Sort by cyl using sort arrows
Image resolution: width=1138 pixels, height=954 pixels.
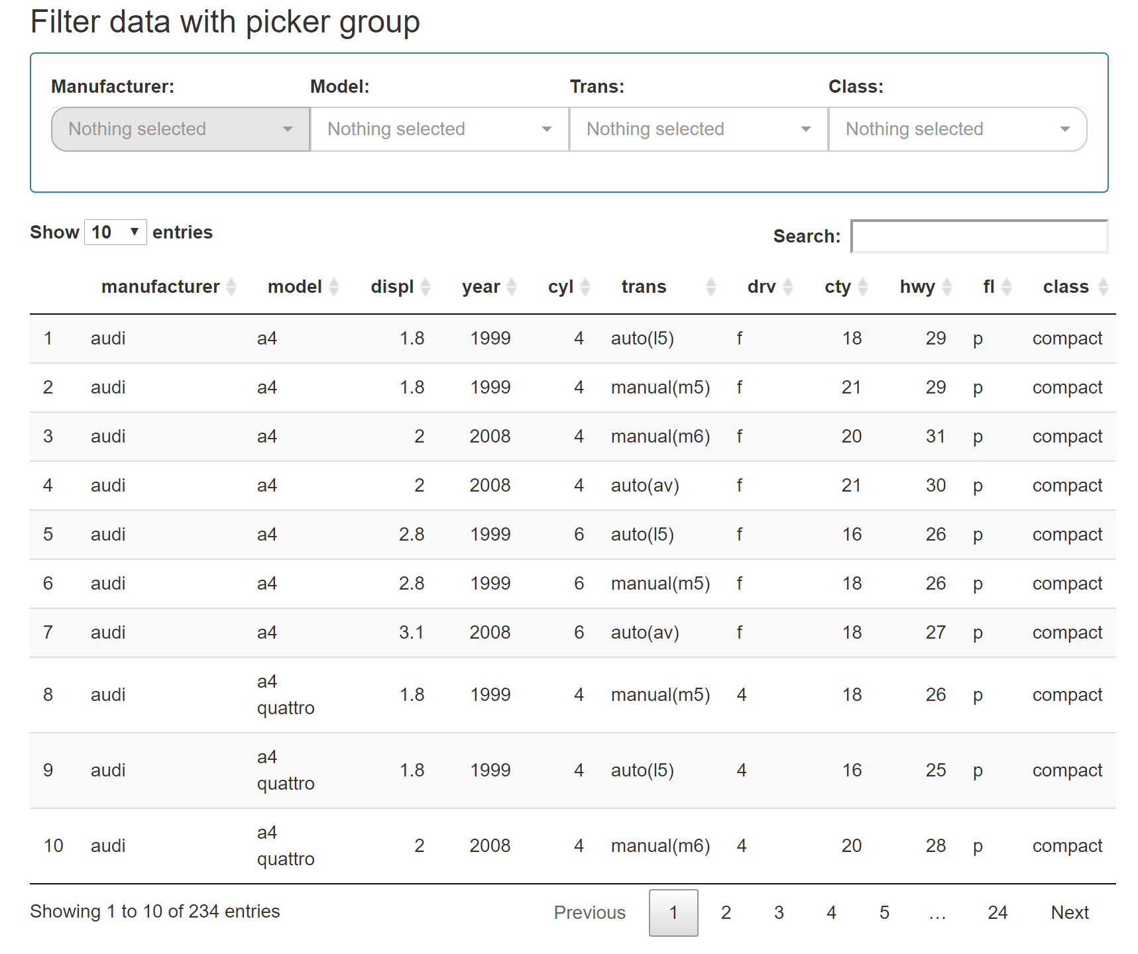[585, 287]
